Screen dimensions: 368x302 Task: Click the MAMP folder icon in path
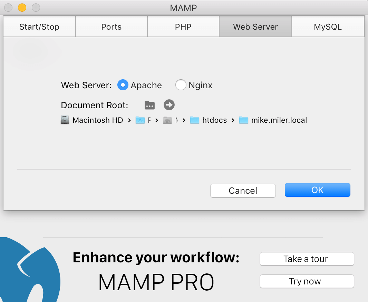(x=167, y=120)
